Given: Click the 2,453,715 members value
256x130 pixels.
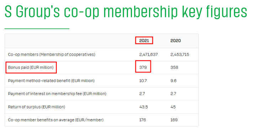Looking at the screenshot, I should [180, 55].
